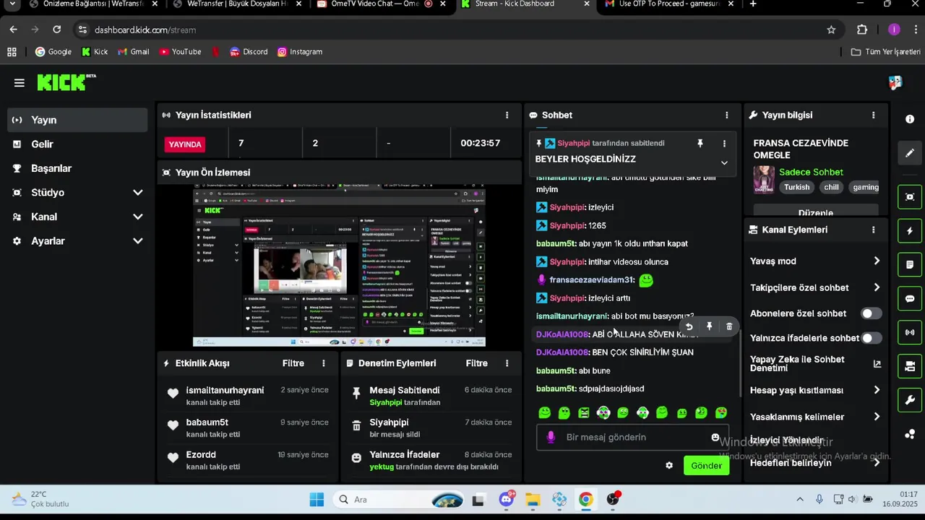Image resolution: width=925 pixels, height=520 pixels.
Task: Open Yapay Zeka ile Sohbet Denetimi link
Action: (x=815, y=364)
